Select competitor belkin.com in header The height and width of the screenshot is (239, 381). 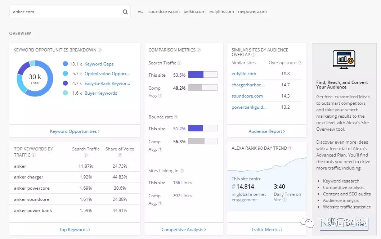point(194,12)
